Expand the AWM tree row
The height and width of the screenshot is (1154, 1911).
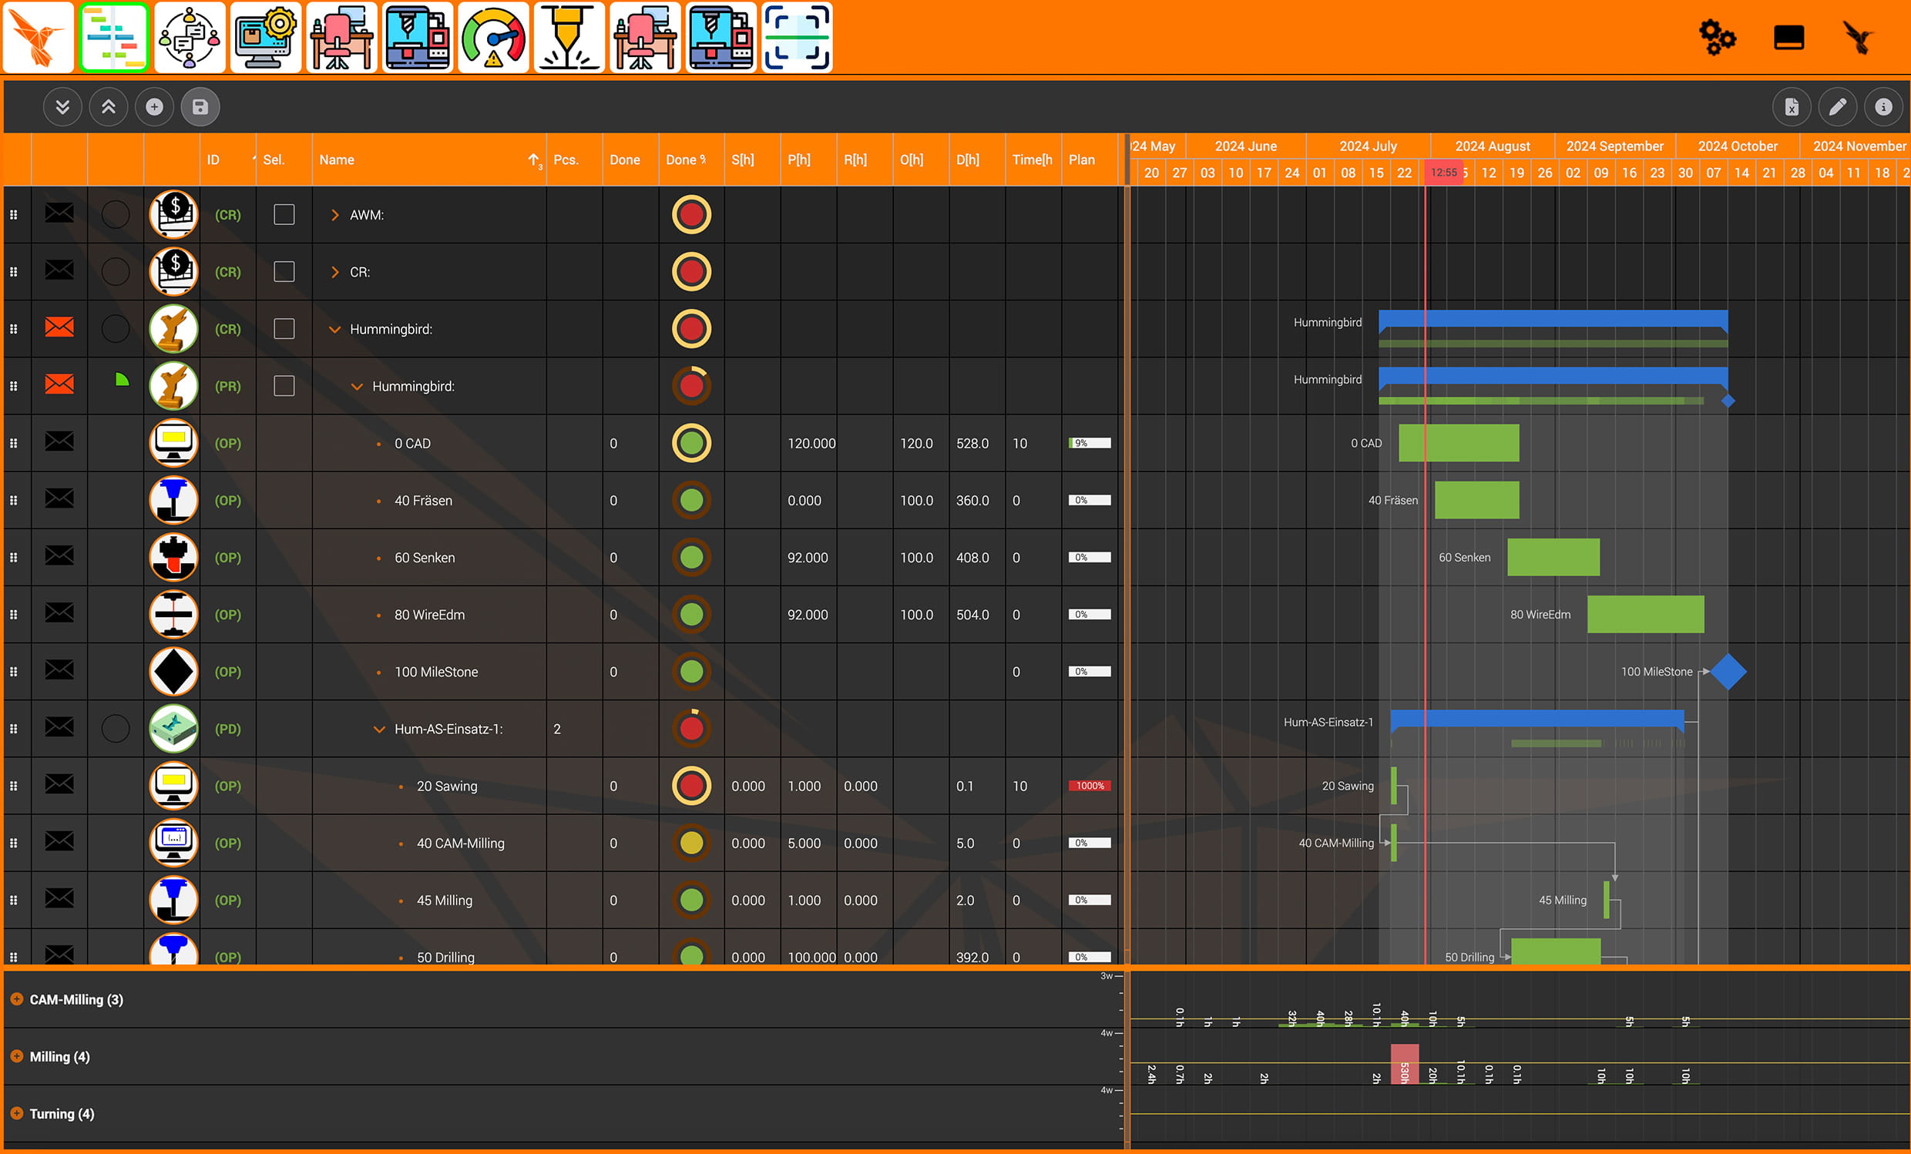coord(335,215)
